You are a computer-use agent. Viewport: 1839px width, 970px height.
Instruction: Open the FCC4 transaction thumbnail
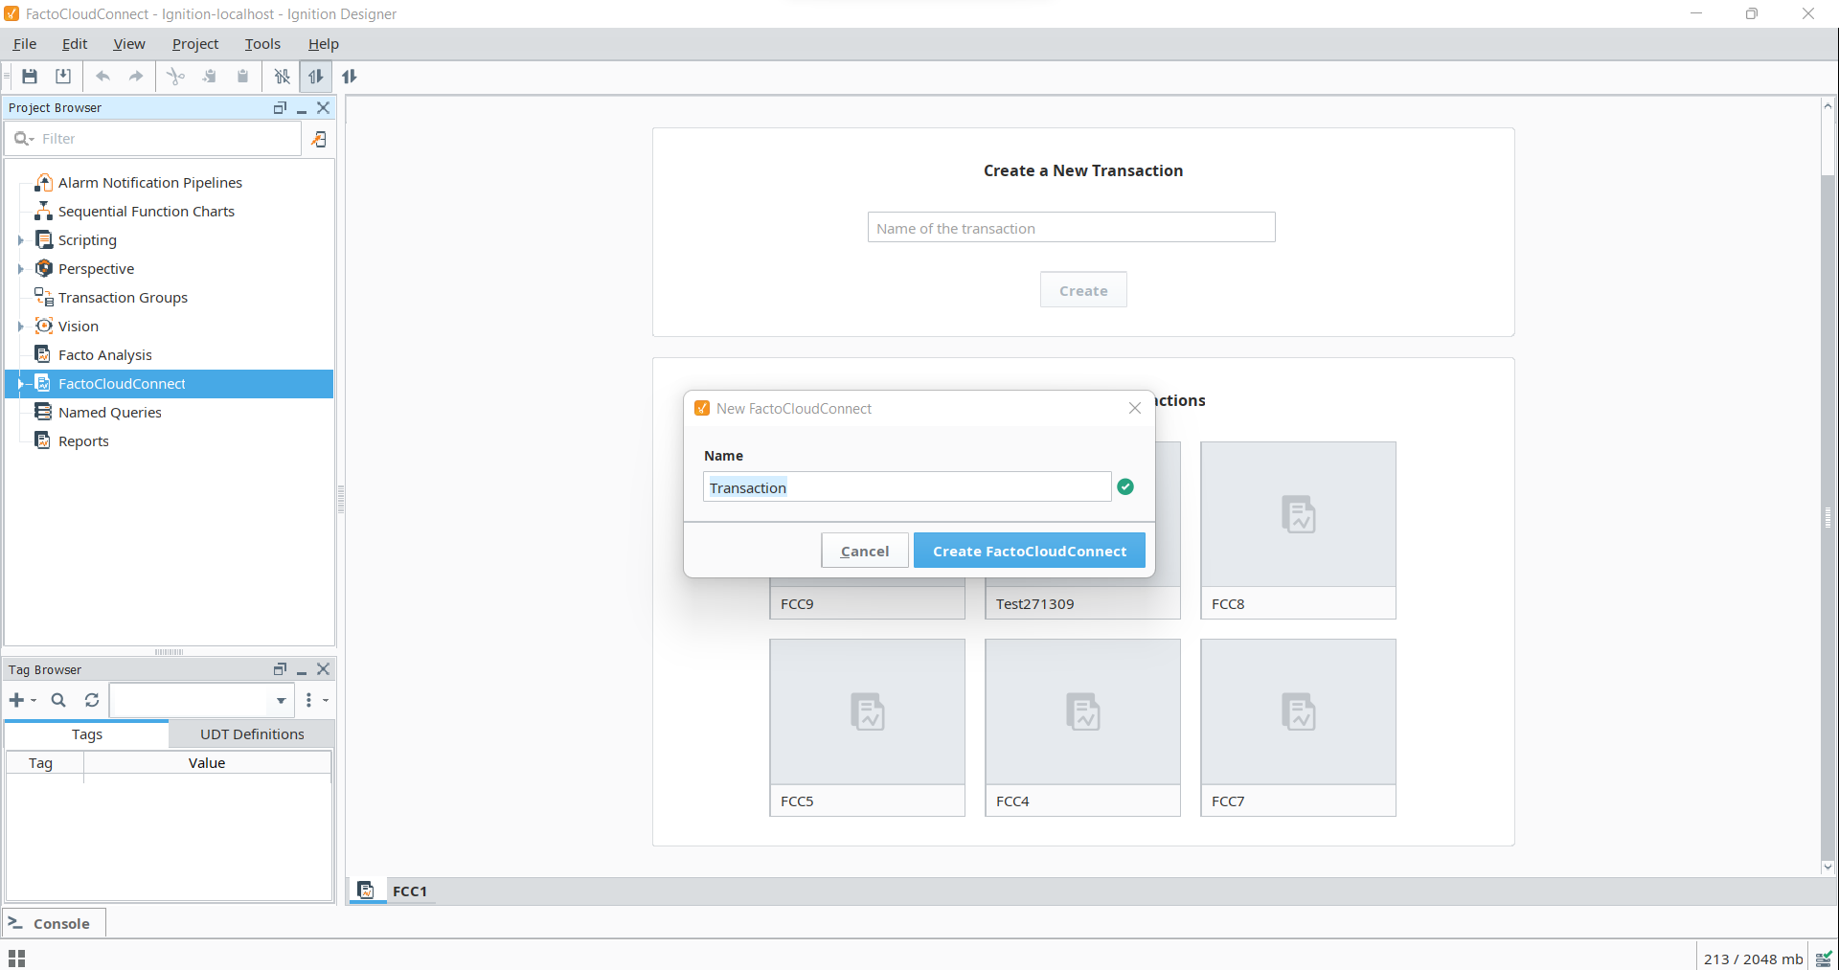pos(1082,728)
